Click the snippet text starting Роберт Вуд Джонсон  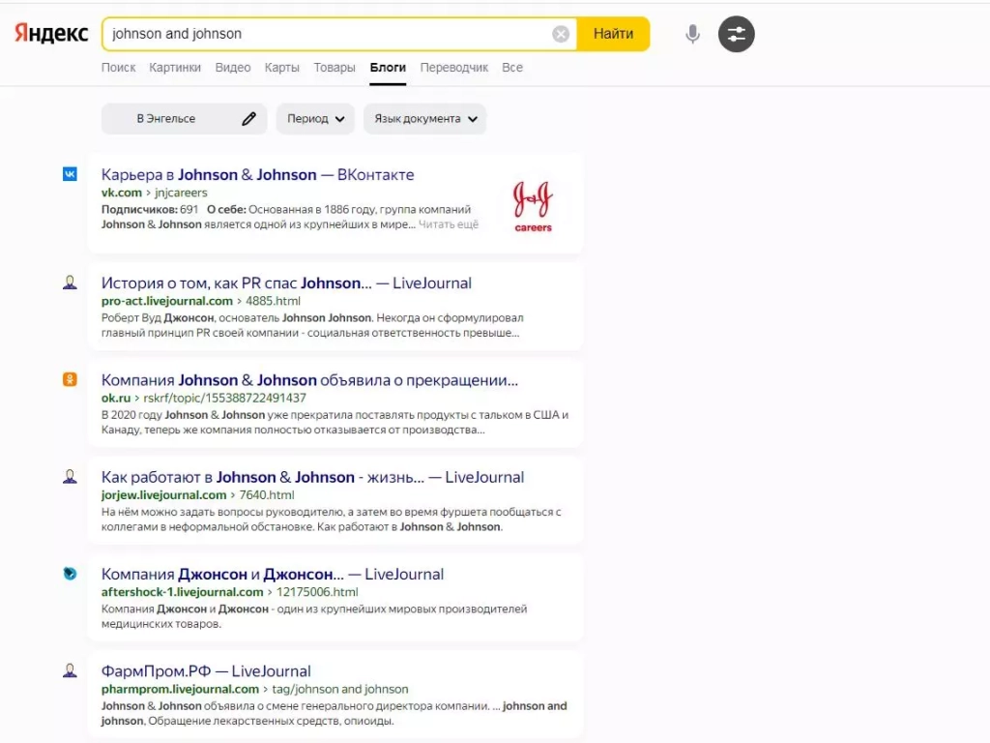coord(312,325)
